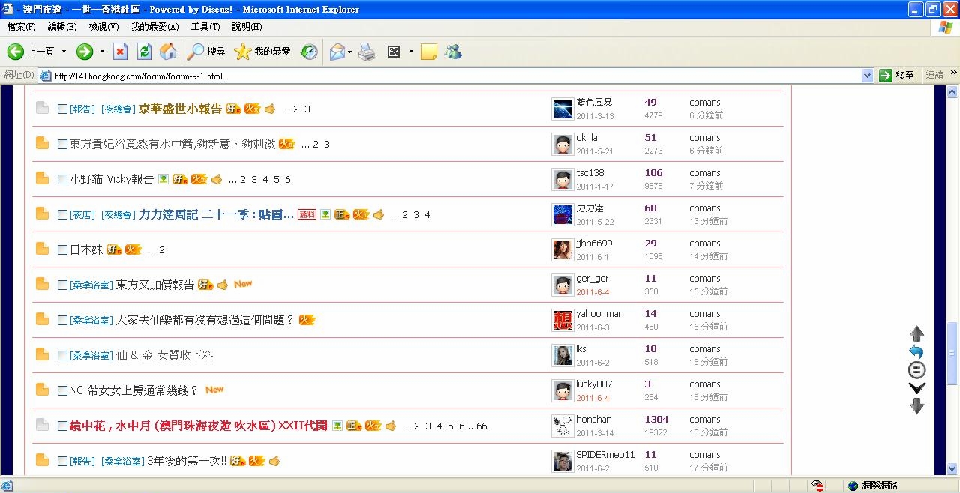Open the Mail button dropdown arrow

click(x=349, y=52)
